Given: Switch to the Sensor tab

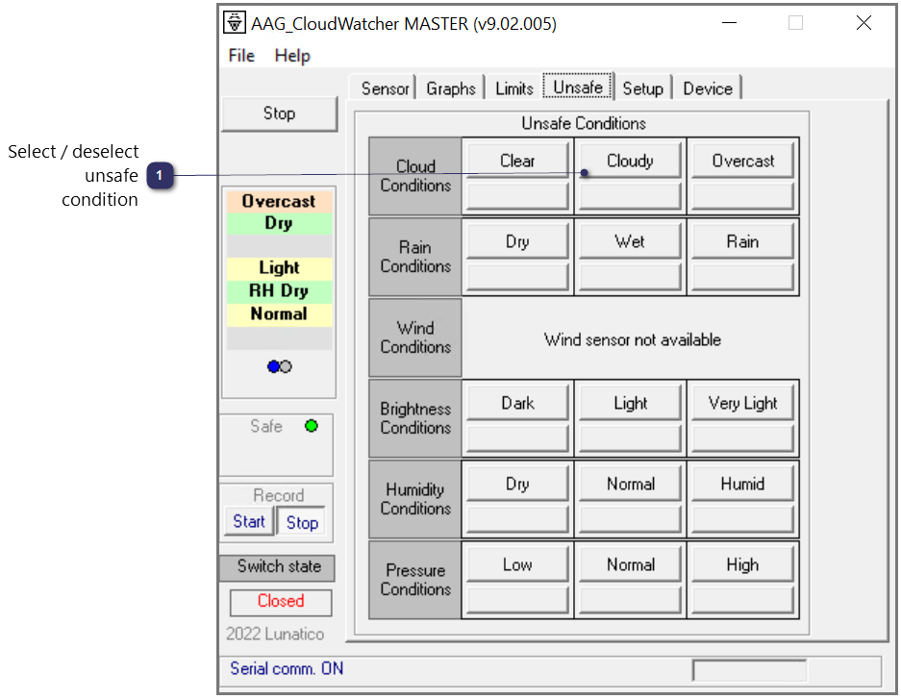Looking at the screenshot, I should [385, 88].
